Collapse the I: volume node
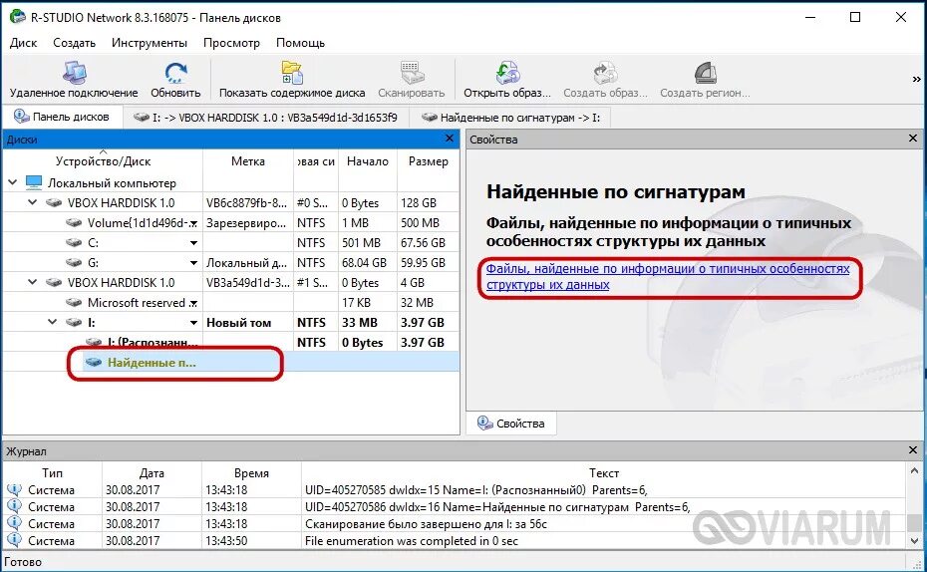Viewport: 927px width, 572px height. click(53, 322)
